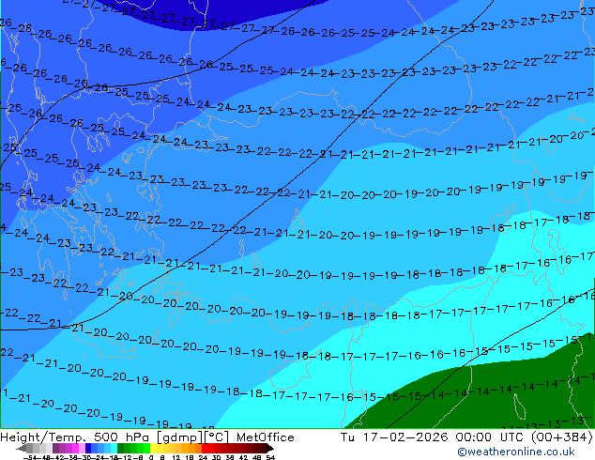This screenshot has width=595, height=460.
Task: Click the '-54' minimum legend value
Action: tap(30, 457)
